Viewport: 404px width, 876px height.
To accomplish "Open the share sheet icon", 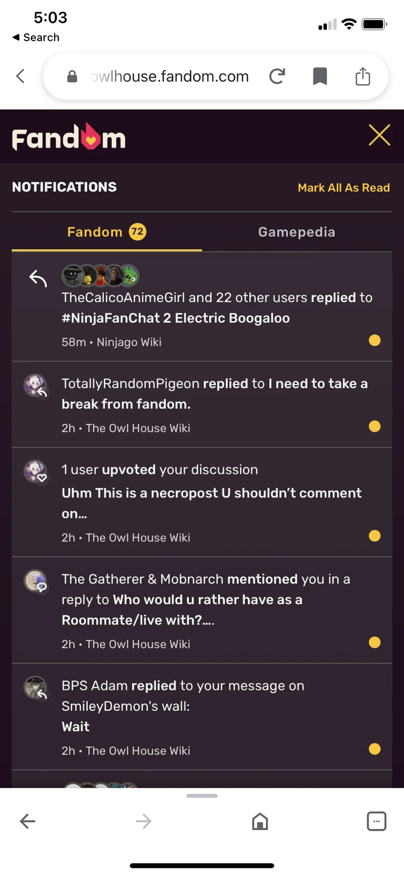I will pyautogui.click(x=363, y=77).
